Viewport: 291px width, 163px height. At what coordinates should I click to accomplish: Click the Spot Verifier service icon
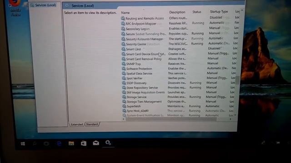pyautogui.click(x=124, y=78)
